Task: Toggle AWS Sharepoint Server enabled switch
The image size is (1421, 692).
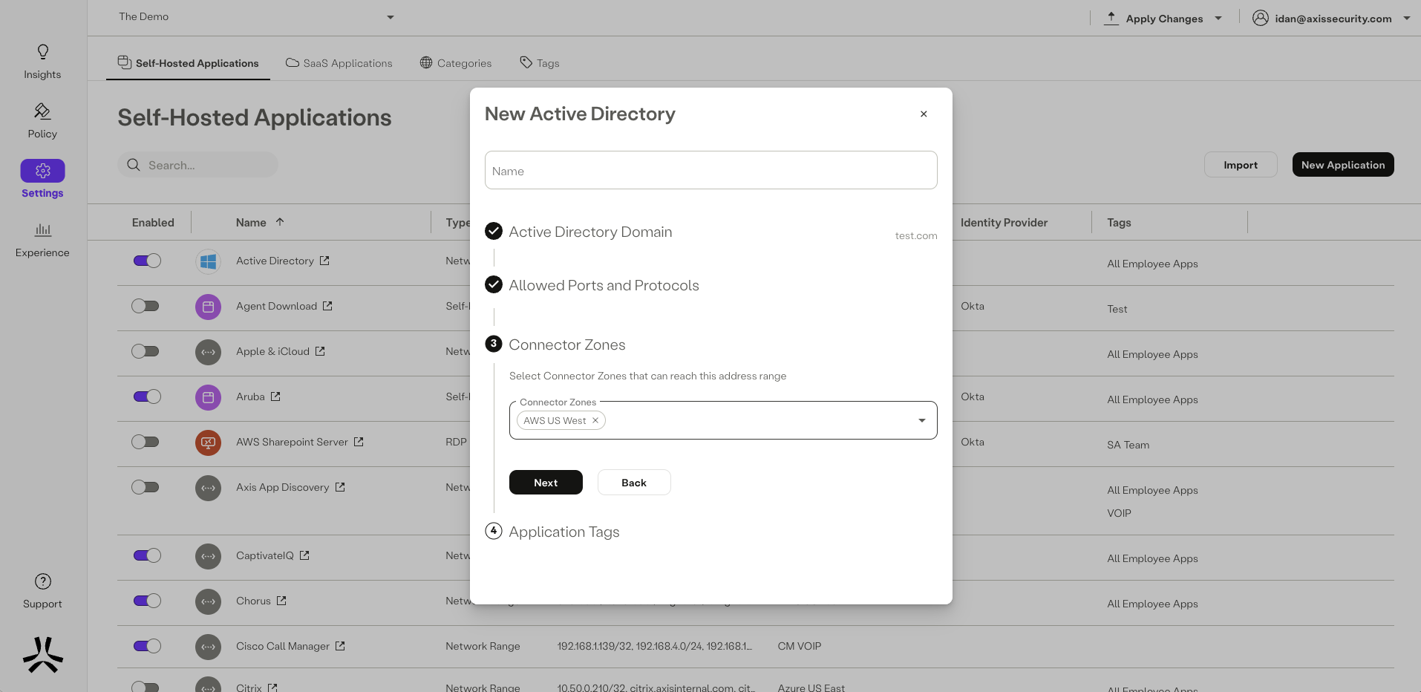Action: [146, 442]
